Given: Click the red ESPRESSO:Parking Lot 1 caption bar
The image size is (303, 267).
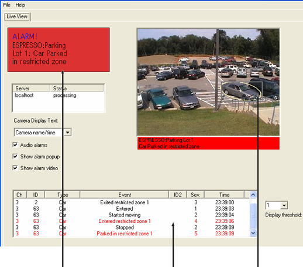Looking at the screenshot, I should [208, 143].
